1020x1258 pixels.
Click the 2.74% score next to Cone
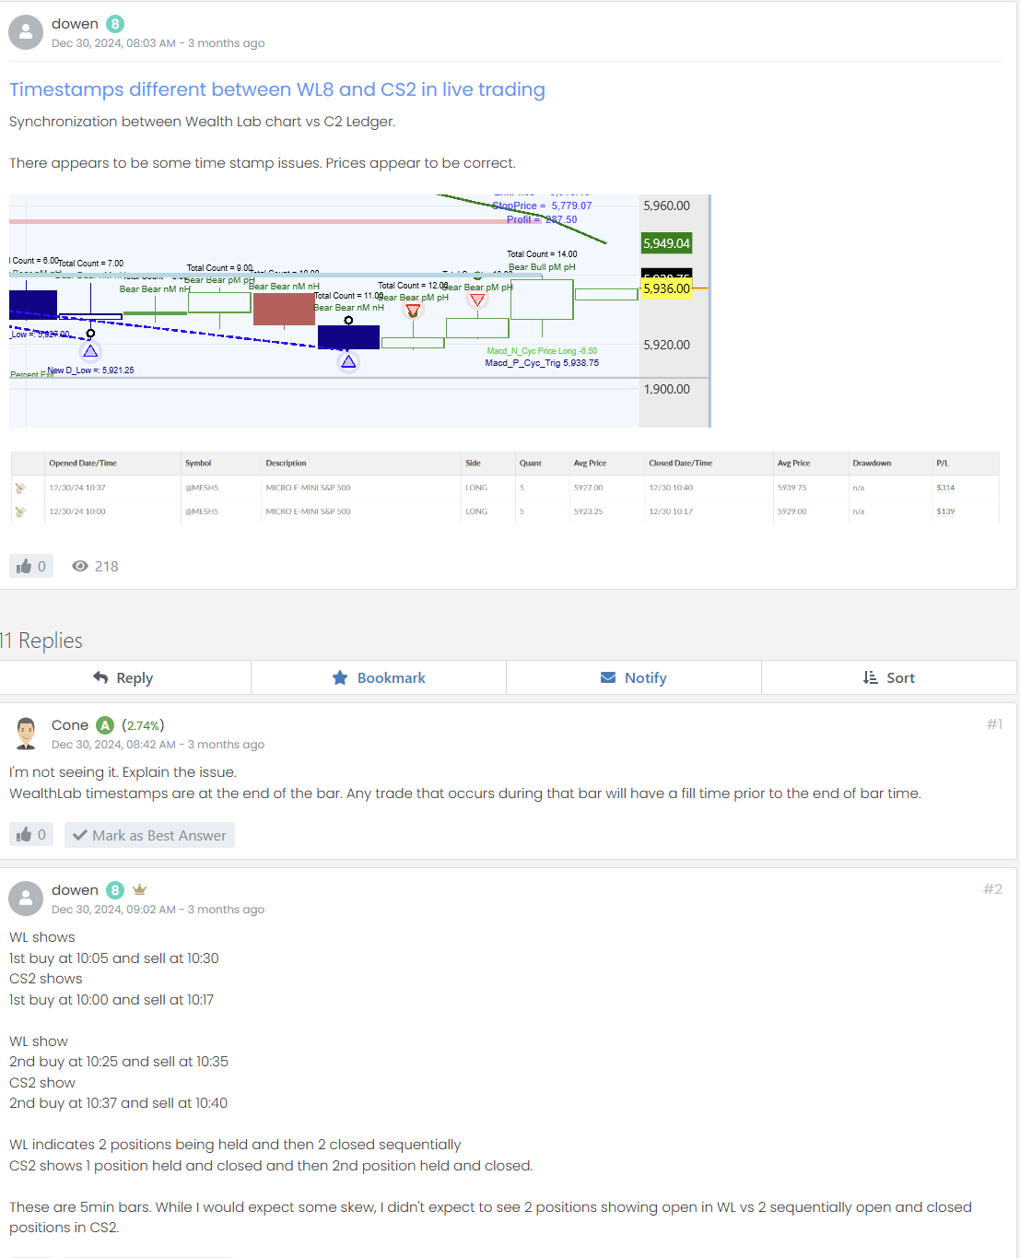point(143,725)
